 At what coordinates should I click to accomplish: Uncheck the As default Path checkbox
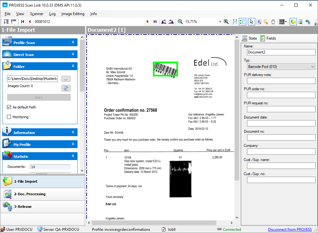pos(9,107)
